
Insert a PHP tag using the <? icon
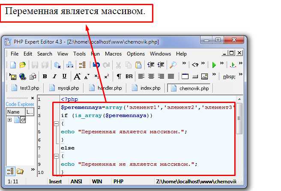pos(195,65)
